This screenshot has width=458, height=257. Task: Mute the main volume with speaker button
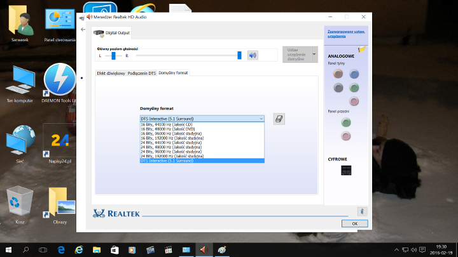(253, 55)
